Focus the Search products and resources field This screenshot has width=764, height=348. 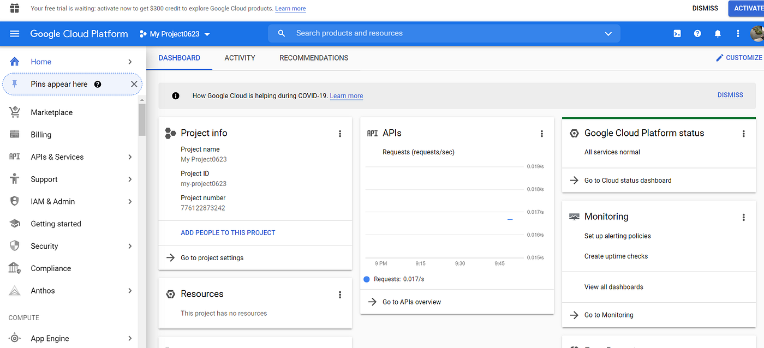444,33
